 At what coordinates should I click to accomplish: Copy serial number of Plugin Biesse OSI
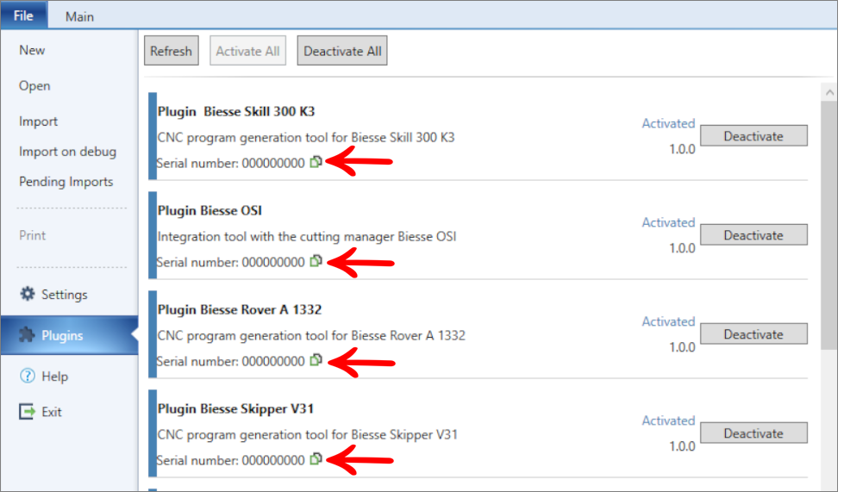tap(316, 261)
